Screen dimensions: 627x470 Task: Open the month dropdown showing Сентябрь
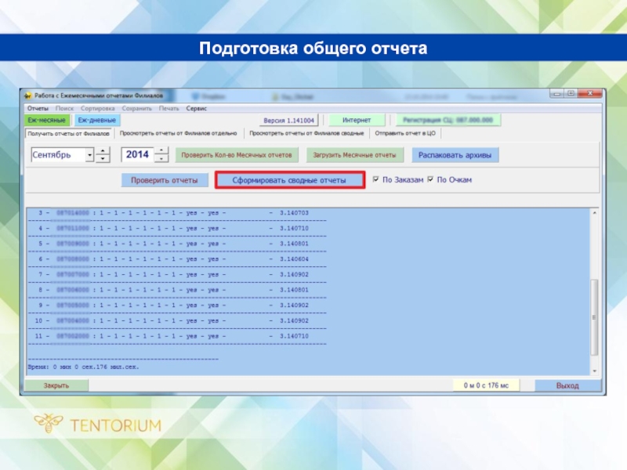pyautogui.click(x=89, y=155)
